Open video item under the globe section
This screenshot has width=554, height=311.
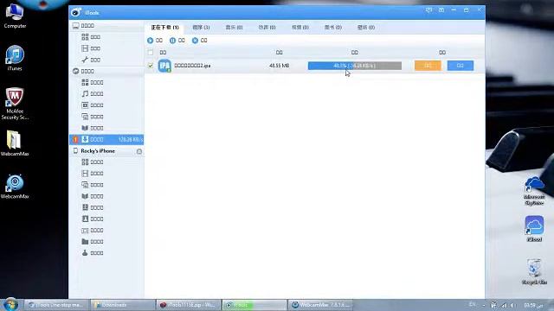[106, 105]
